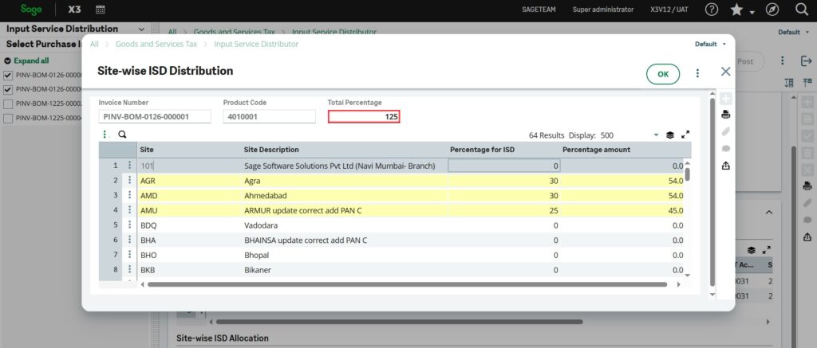Viewport: 817px width, 348px height.
Task: Open the dialog's three-dot more actions menu
Action: point(697,73)
